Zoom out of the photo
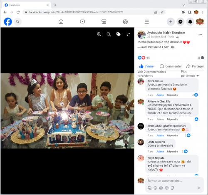 tap(109, 34)
